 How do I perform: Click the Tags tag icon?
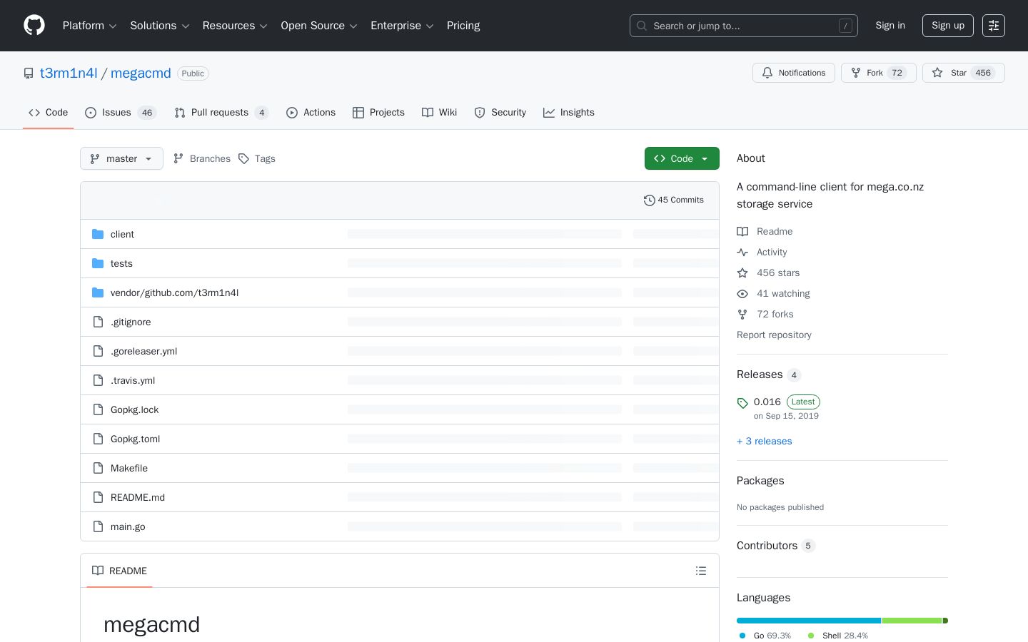[x=243, y=158]
